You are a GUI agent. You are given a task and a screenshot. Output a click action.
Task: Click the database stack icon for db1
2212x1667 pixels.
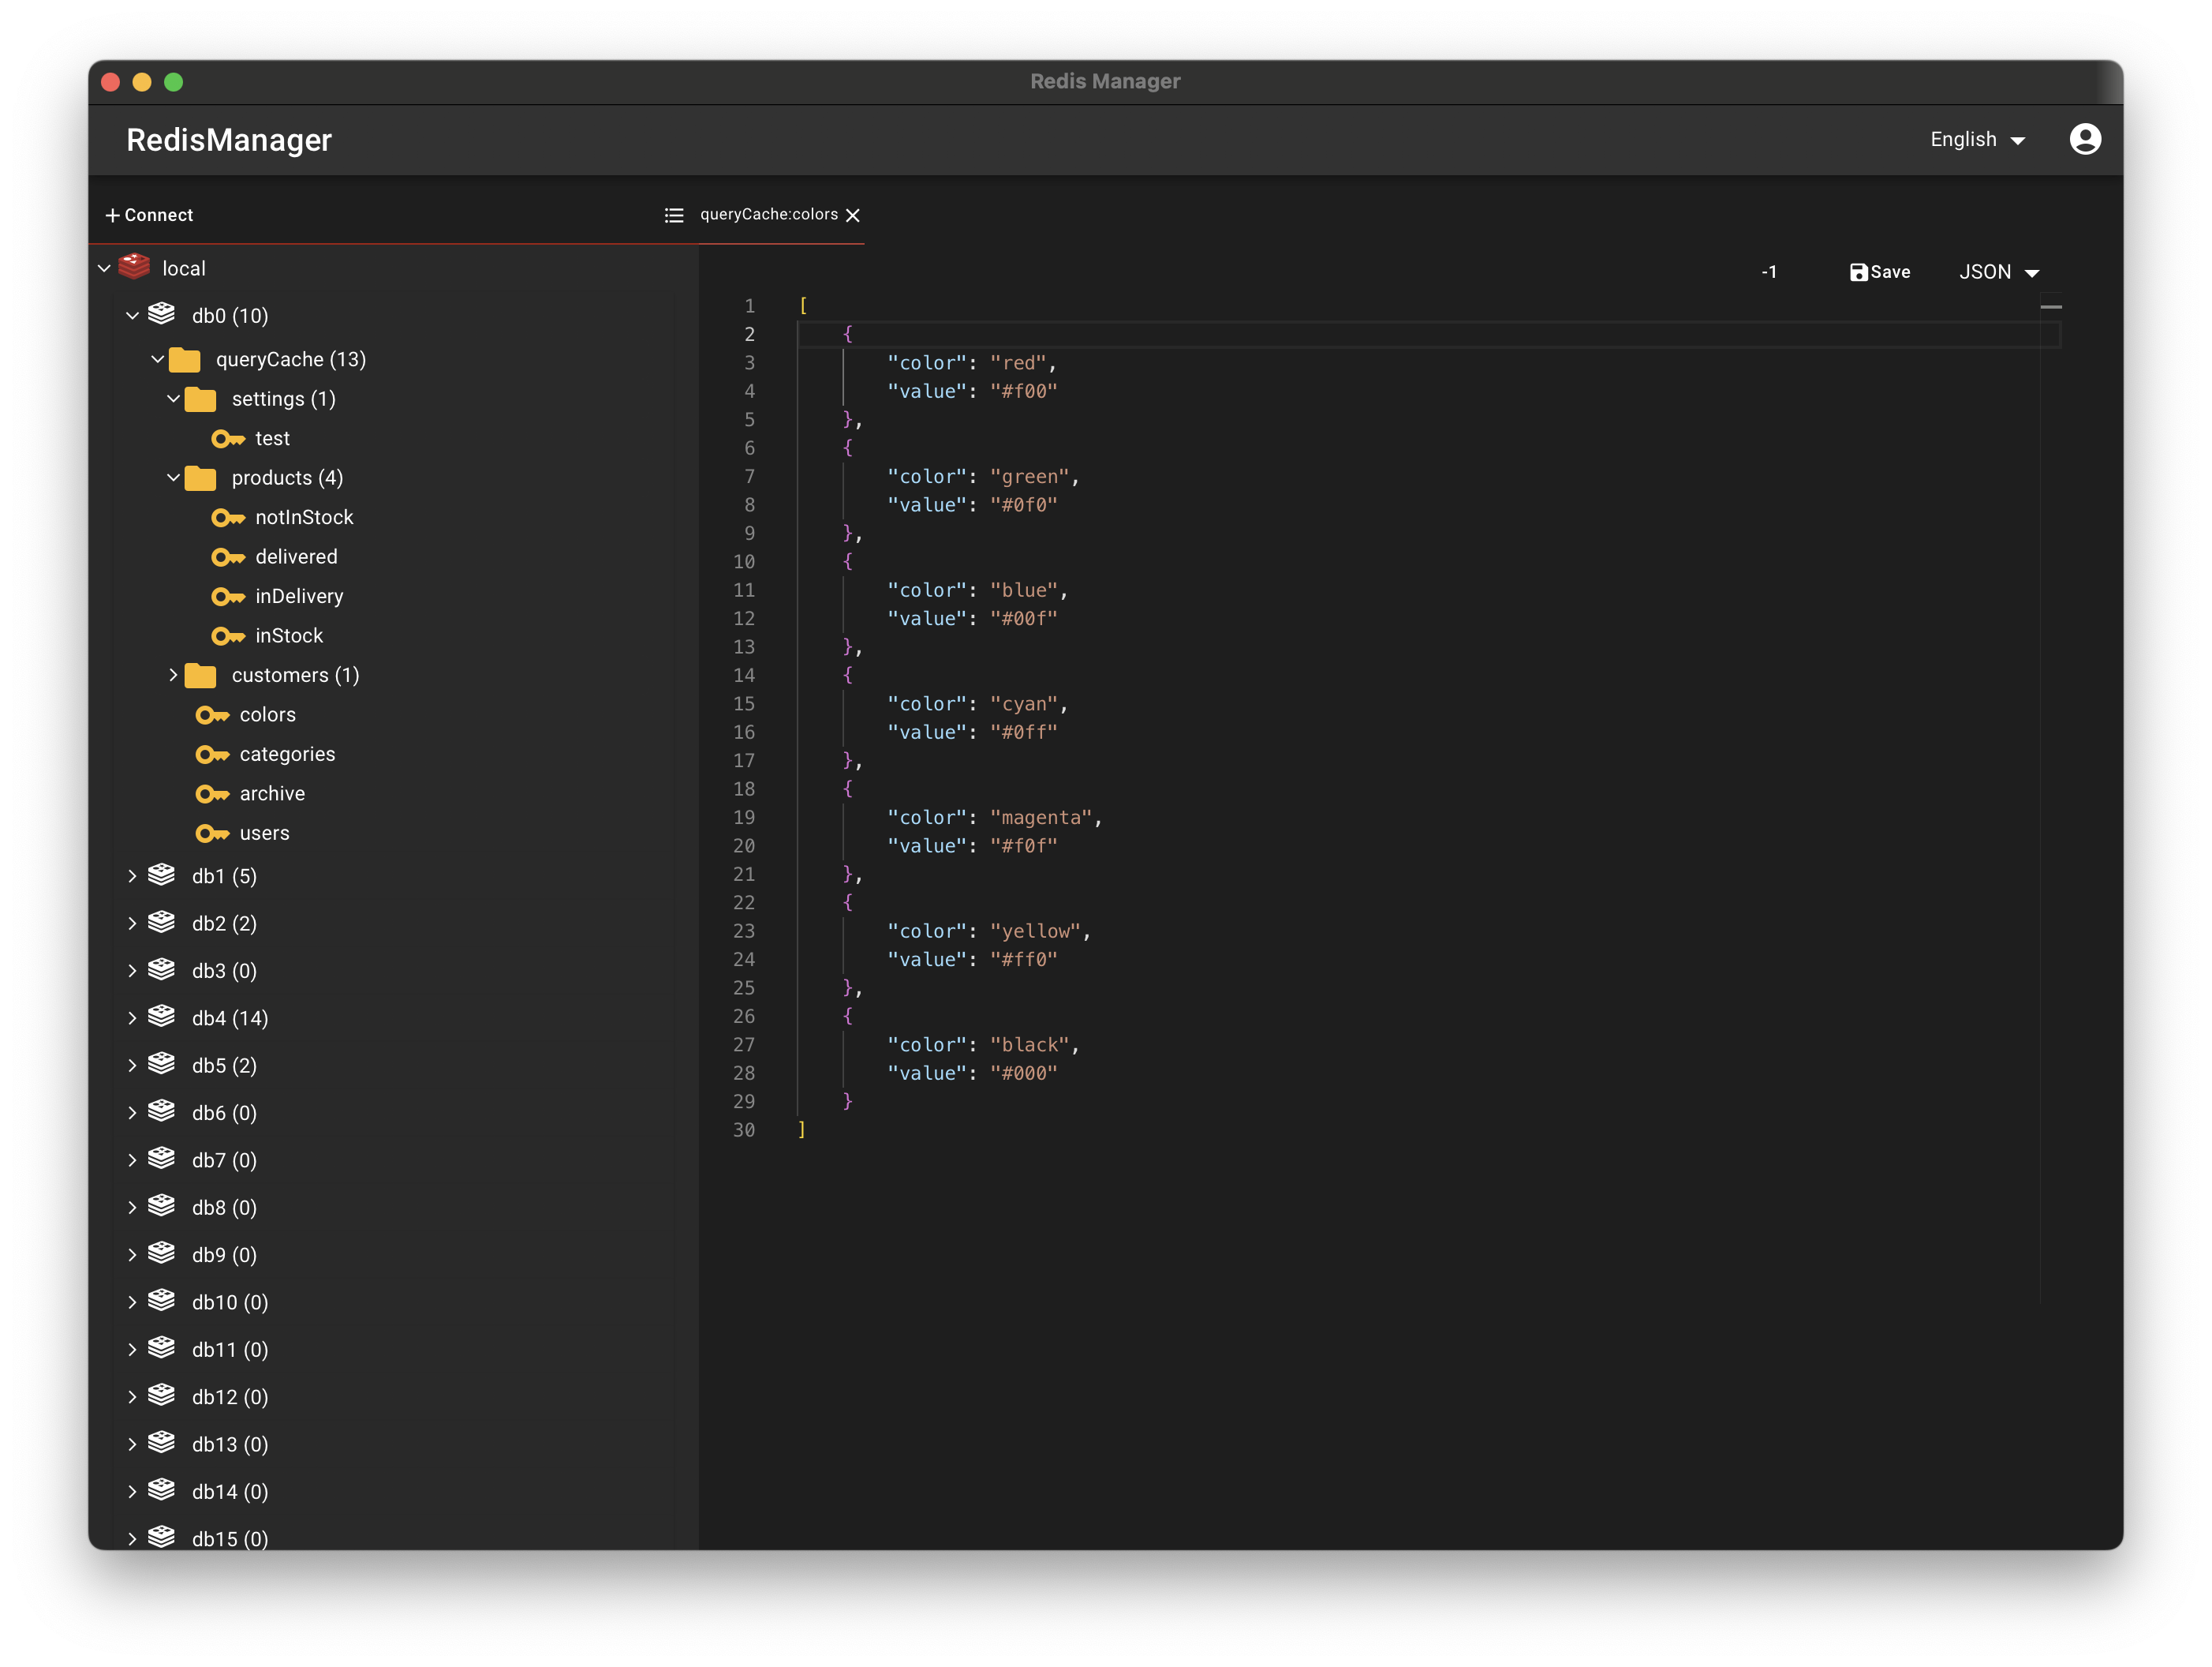point(161,875)
